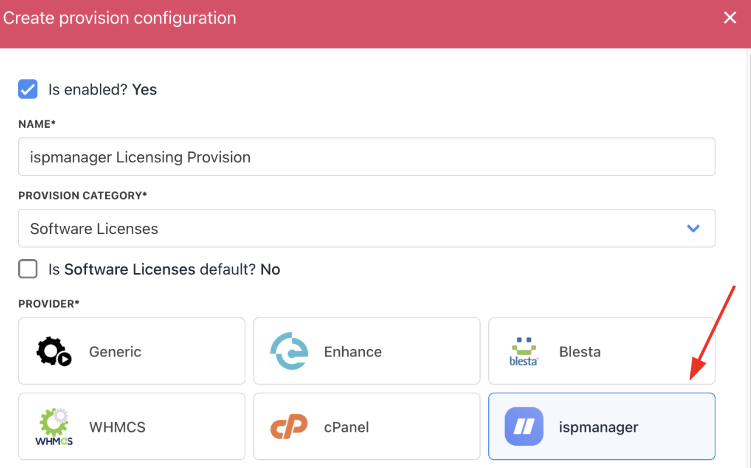Pick the Blesta provider text label
Viewport: 751px width, 468px height.
[579, 352]
